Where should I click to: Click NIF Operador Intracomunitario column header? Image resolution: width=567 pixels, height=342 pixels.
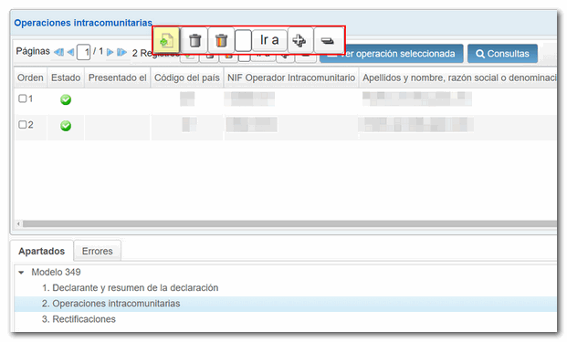coord(291,78)
